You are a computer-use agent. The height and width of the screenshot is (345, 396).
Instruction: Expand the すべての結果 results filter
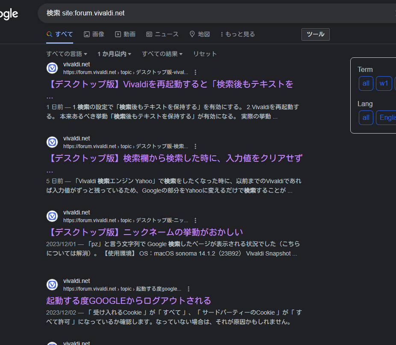coord(162,54)
